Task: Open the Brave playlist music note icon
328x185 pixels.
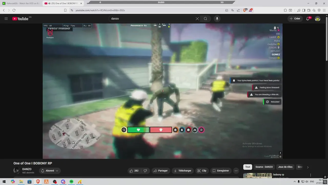Action: tap(299, 10)
